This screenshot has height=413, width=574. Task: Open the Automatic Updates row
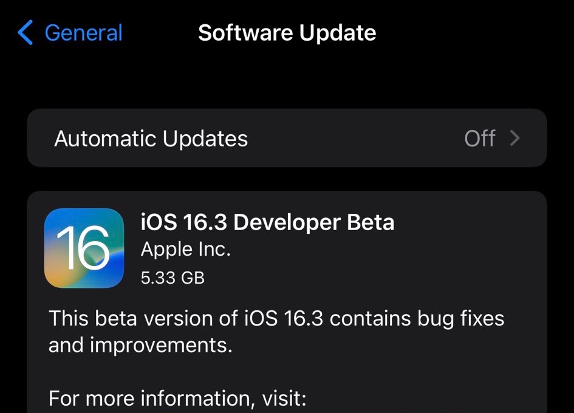click(287, 138)
